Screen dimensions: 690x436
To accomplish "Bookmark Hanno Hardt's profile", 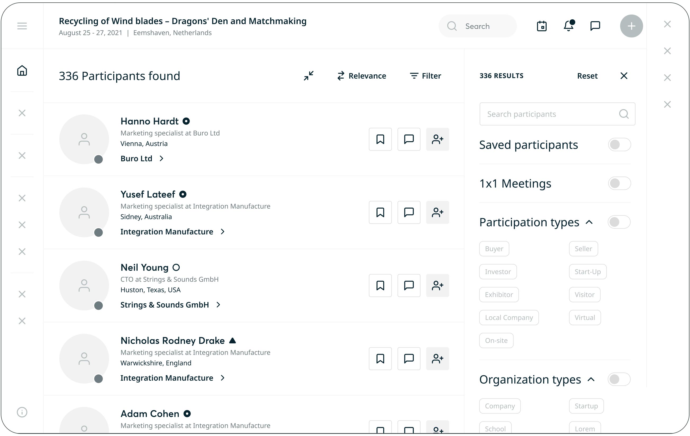I will coord(380,139).
